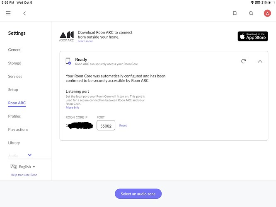Tap the Wi-Fi icon in status bar
The image size is (276, 207).
pos(252,2)
